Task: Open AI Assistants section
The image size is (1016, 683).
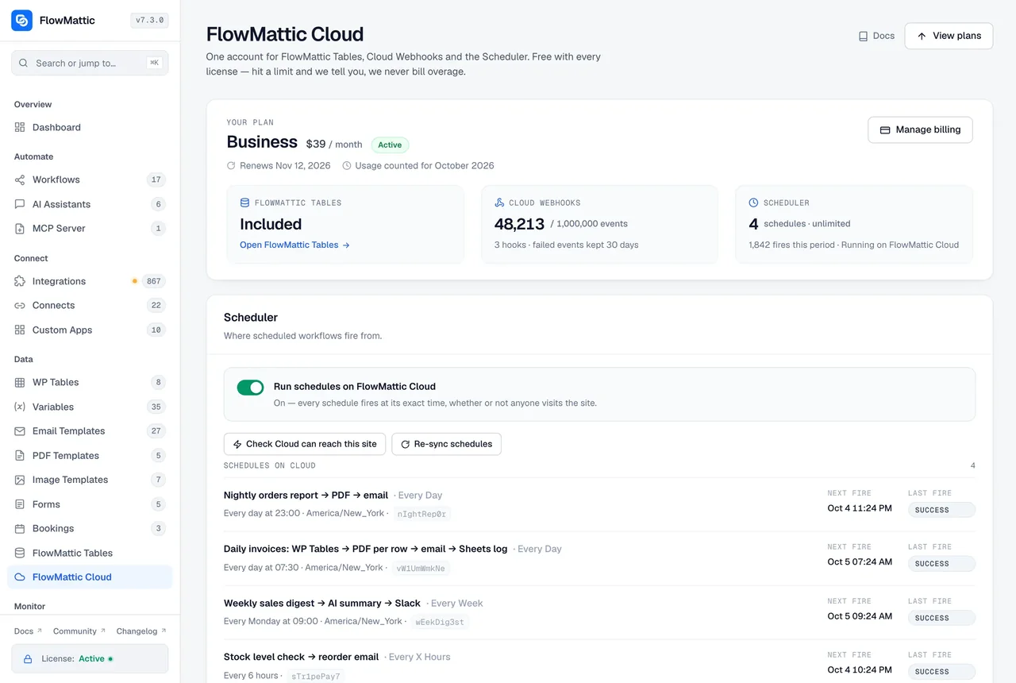Action: point(90,204)
